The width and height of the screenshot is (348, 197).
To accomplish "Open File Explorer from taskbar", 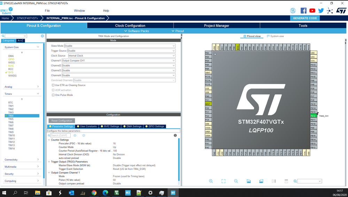I will pyautogui.click(x=37, y=192).
